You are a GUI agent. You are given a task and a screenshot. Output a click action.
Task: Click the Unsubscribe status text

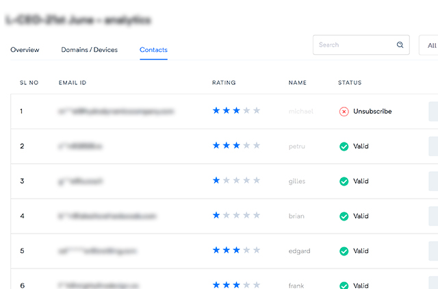click(372, 111)
